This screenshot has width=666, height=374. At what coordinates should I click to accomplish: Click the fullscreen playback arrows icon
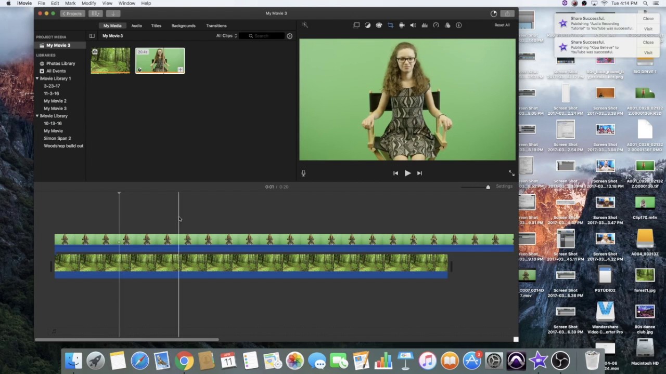[x=511, y=173]
